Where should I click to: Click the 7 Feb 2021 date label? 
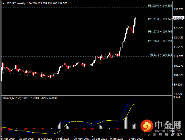click(62, 139)
